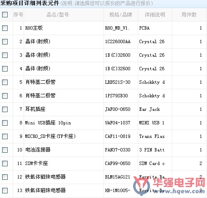Tick checkbox for row 13 铁氧体磁珠电感器

click(5, 190)
